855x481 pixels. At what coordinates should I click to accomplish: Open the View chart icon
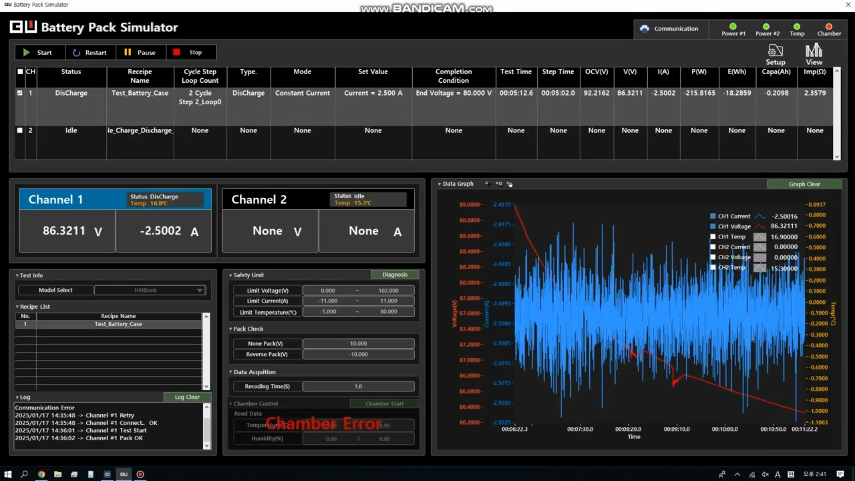pos(814,51)
